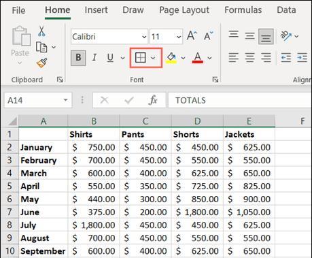Apply underline formatting

point(110,58)
